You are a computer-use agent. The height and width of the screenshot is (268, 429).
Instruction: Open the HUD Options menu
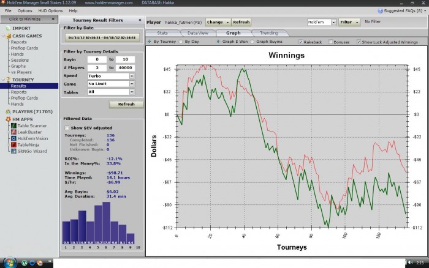pos(50,10)
